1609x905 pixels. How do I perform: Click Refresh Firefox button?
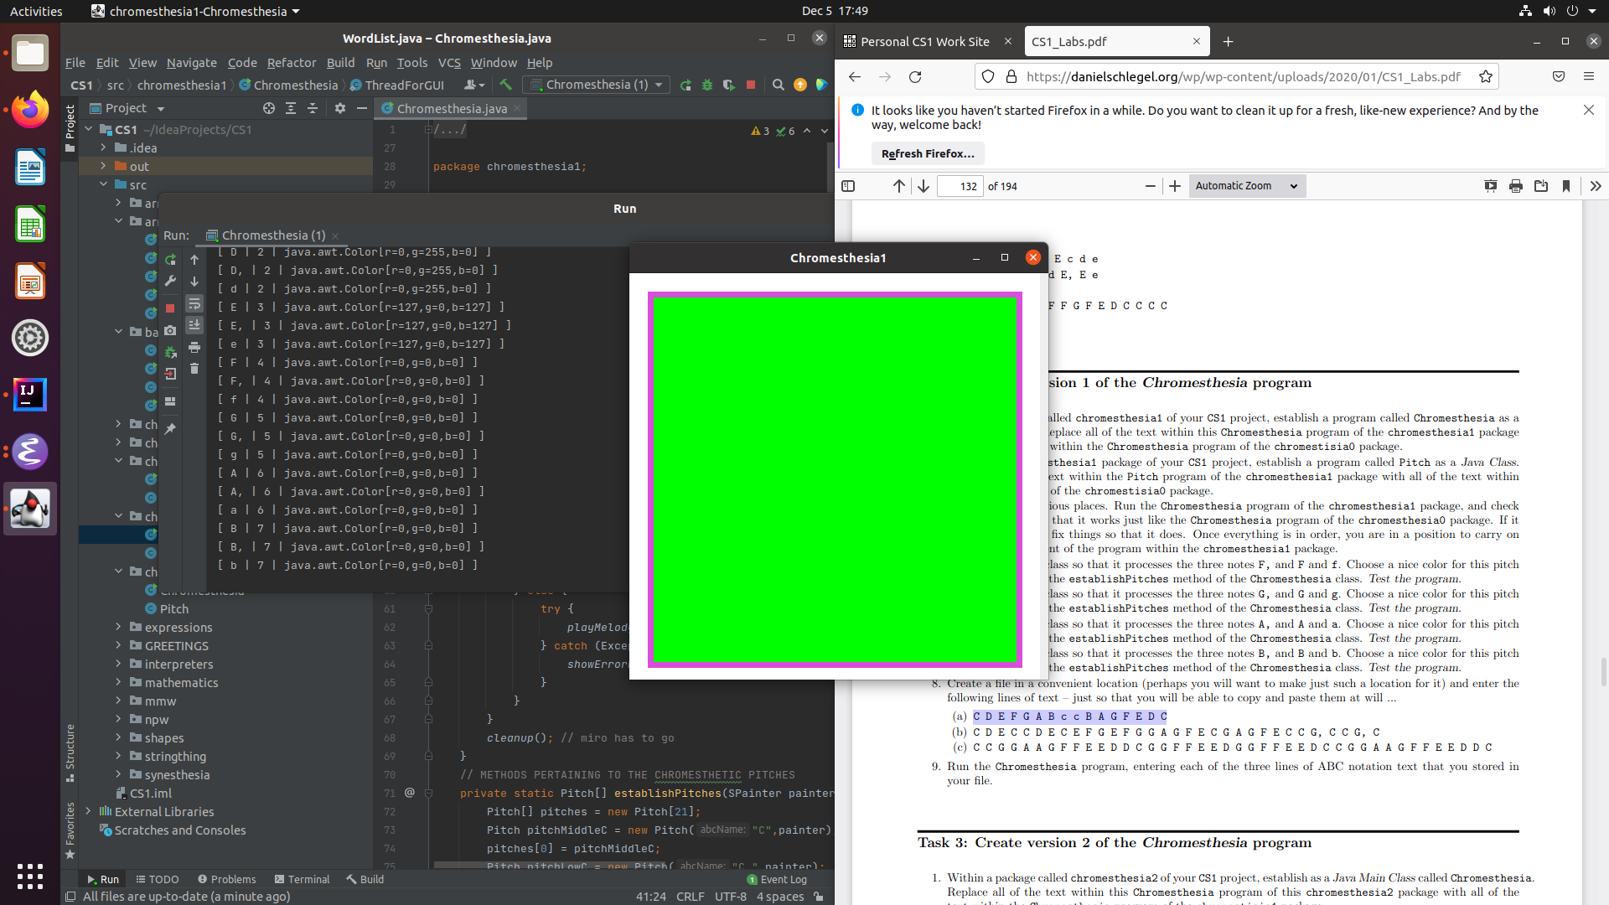tap(928, 153)
